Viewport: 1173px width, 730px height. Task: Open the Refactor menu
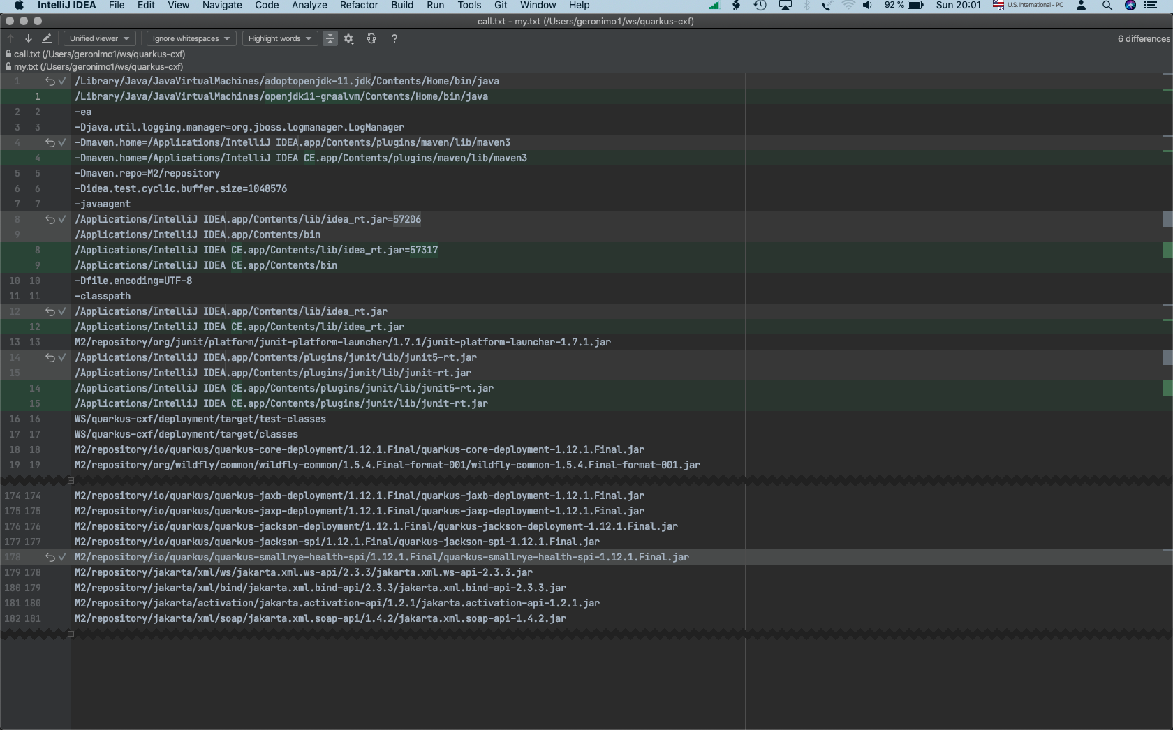(359, 6)
